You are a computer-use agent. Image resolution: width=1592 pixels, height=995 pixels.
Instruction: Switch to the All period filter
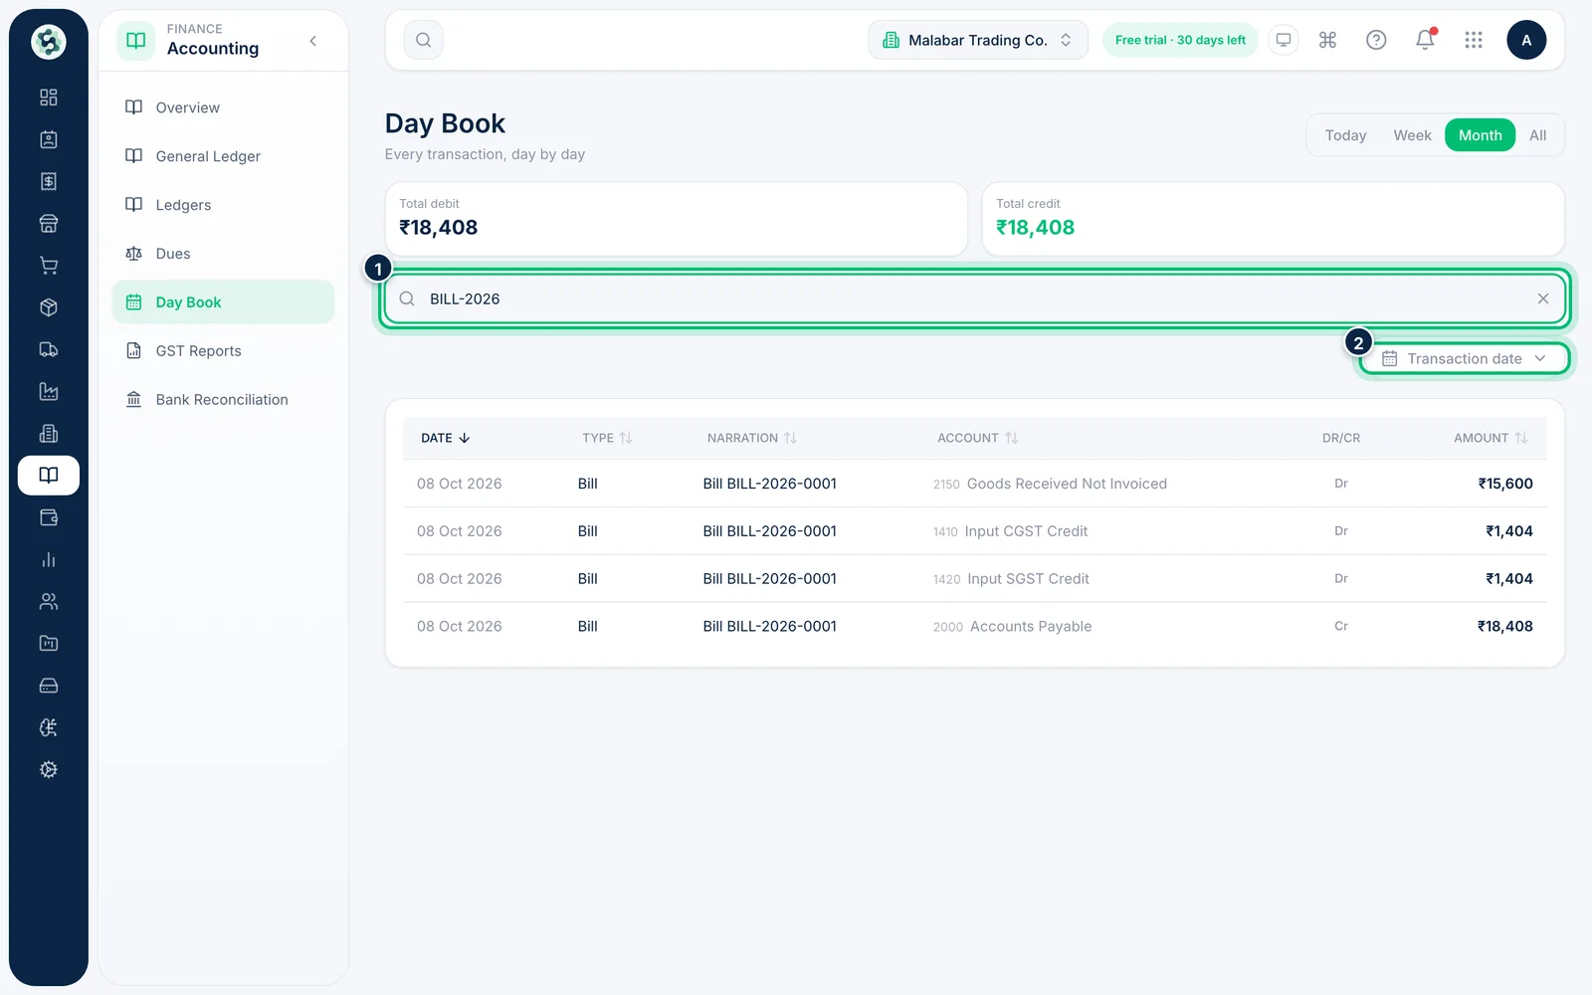point(1537,135)
